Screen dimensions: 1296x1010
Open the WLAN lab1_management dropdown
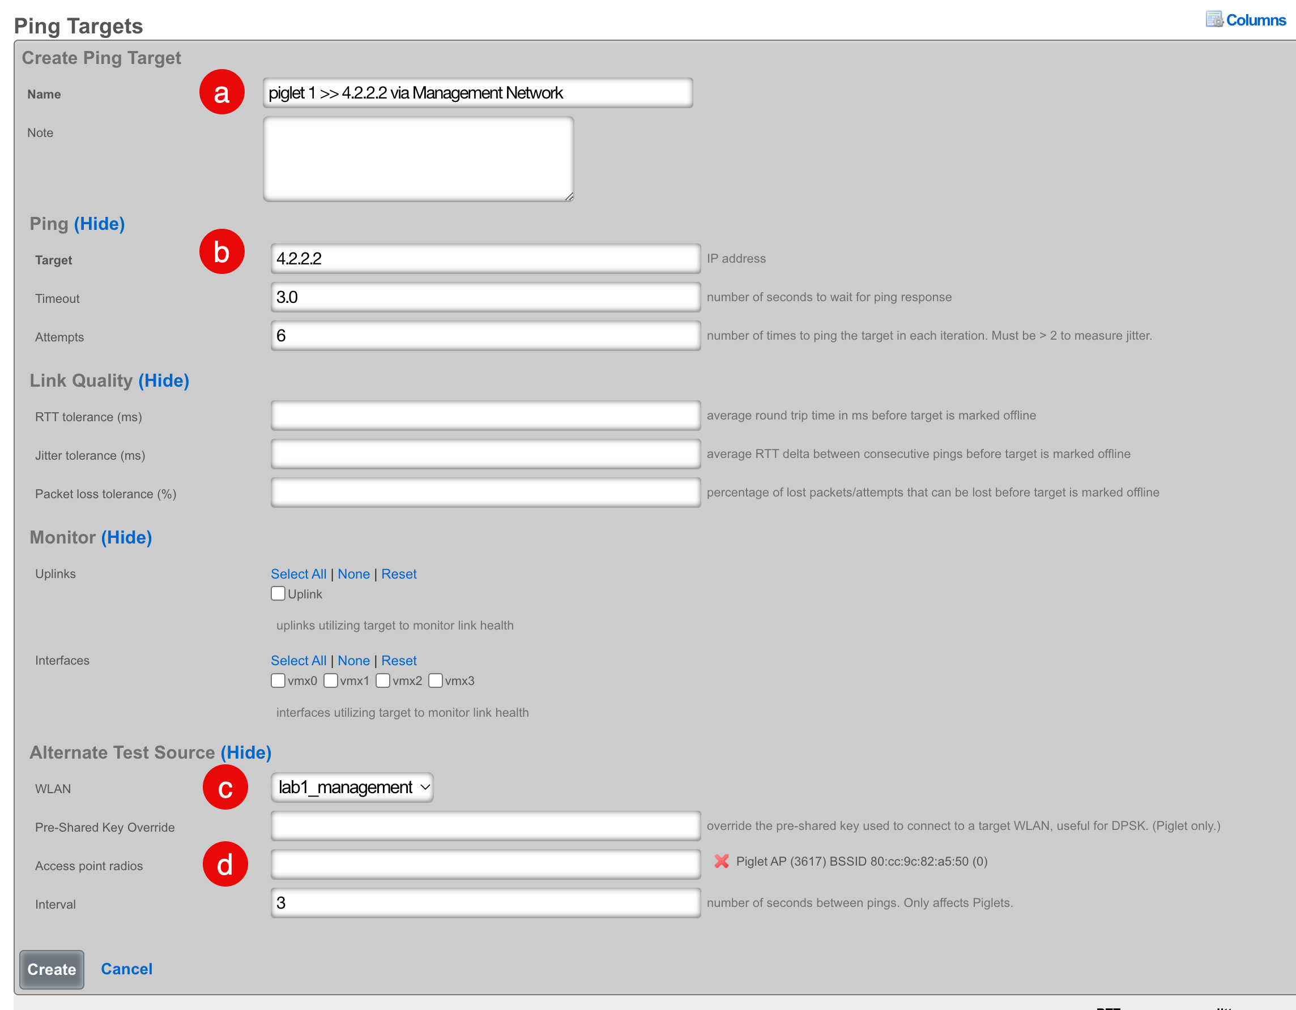click(x=352, y=787)
